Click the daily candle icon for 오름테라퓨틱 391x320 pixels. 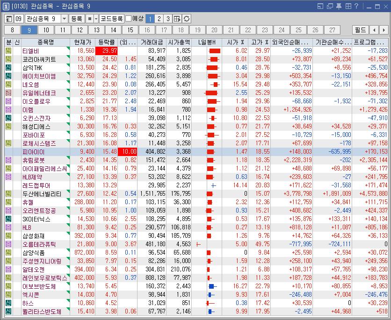[198, 244]
